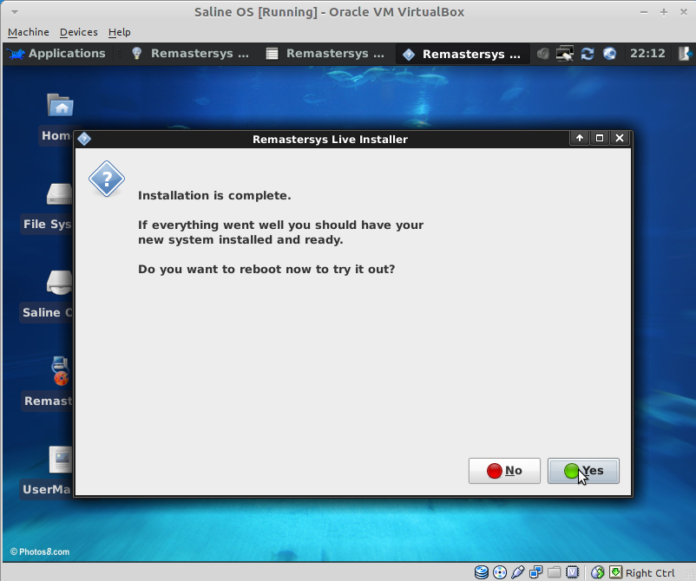Click VirtualBox network adapters indicator
696x581 pixels.
[536, 572]
